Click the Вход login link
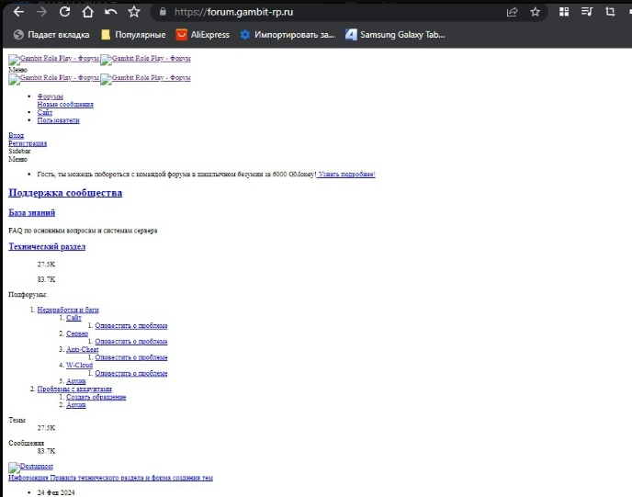The width and height of the screenshot is (632, 497). [x=16, y=136]
